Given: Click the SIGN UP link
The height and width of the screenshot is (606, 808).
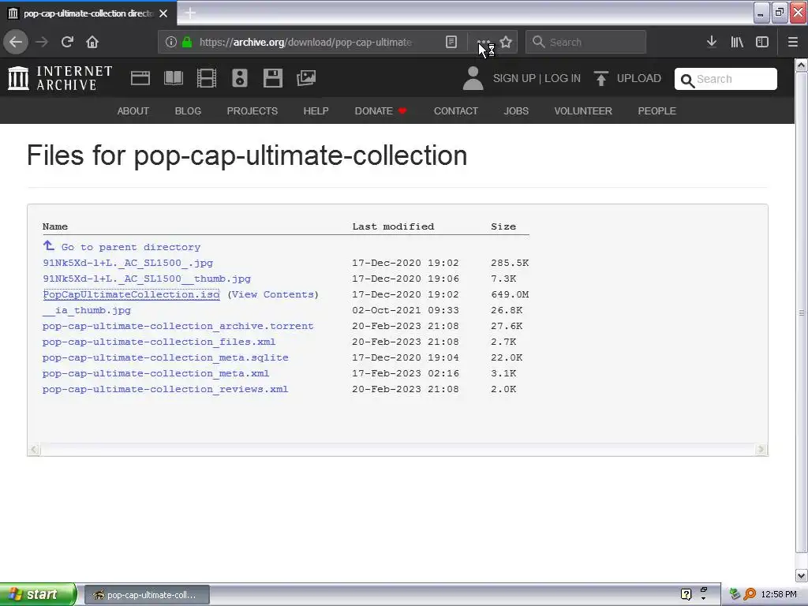Looking at the screenshot, I should coord(514,78).
